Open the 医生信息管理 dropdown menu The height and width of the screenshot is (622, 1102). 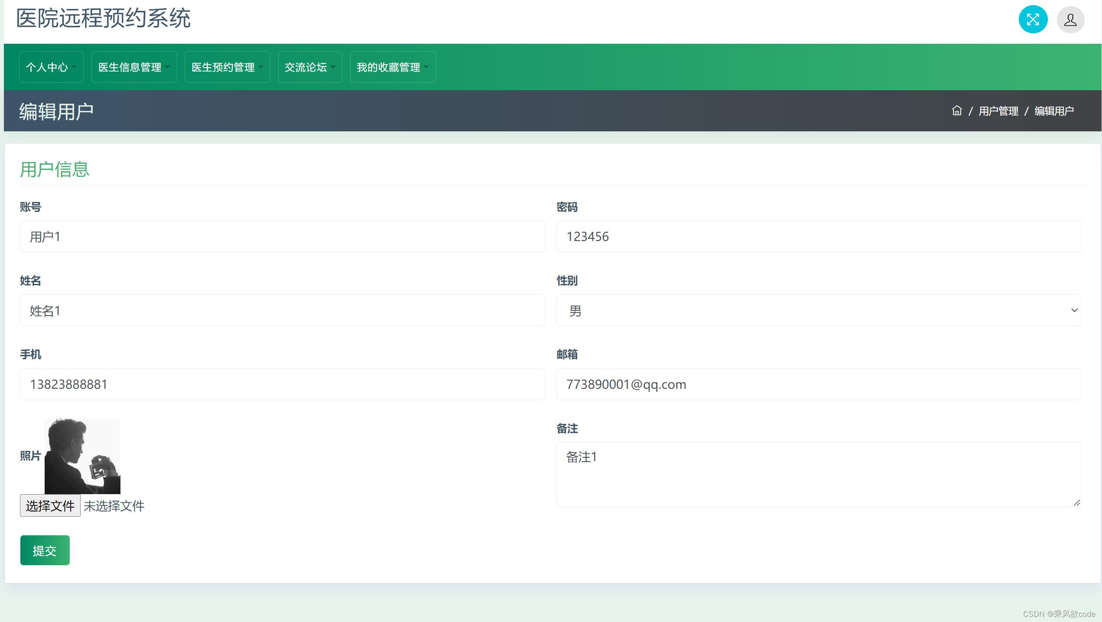click(134, 67)
